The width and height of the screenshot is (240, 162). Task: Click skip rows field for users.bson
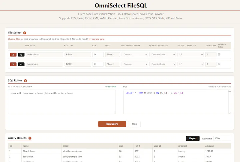pos(211,64)
